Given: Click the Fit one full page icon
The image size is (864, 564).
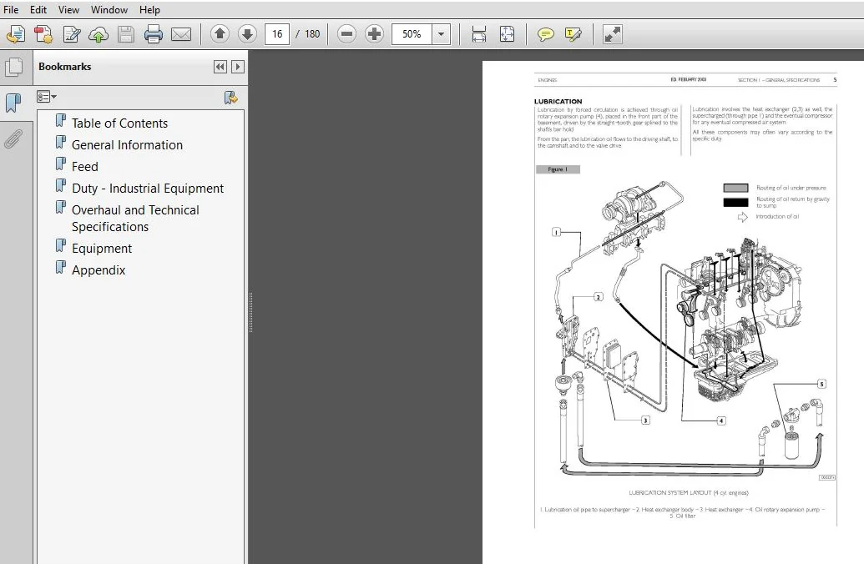Looking at the screenshot, I should click(507, 34).
